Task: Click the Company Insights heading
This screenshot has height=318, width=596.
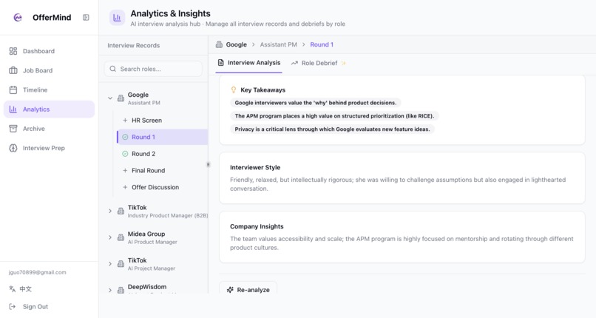Action: (x=257, y=226)
